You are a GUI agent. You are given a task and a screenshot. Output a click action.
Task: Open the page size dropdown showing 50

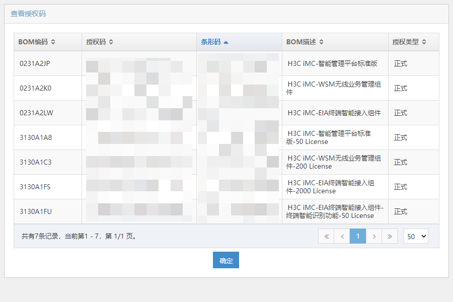pos(416,236)
